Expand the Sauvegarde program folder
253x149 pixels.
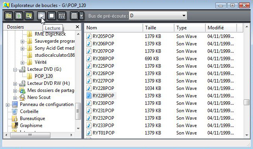[x=22, y=41]
